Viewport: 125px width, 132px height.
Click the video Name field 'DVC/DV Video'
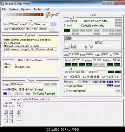pos(102,21)
